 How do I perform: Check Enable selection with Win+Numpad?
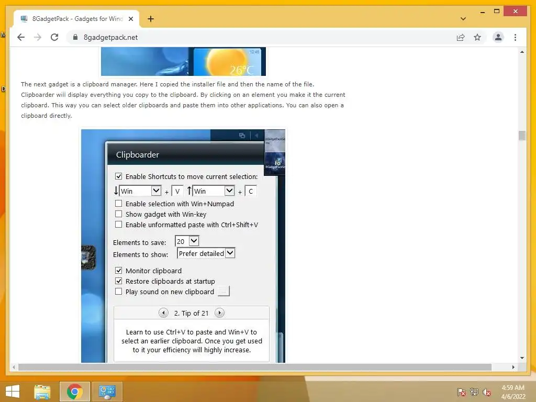(118, 204)
